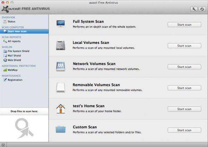The image size is (208, 147).
Task: Click the white removable drive icon
Action: 60,87
